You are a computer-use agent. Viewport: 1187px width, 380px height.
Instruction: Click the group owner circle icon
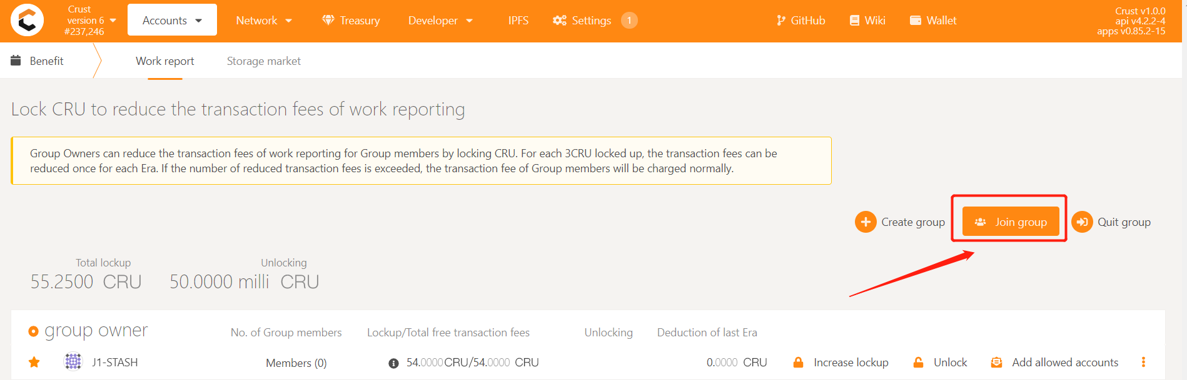click(33, 331)
